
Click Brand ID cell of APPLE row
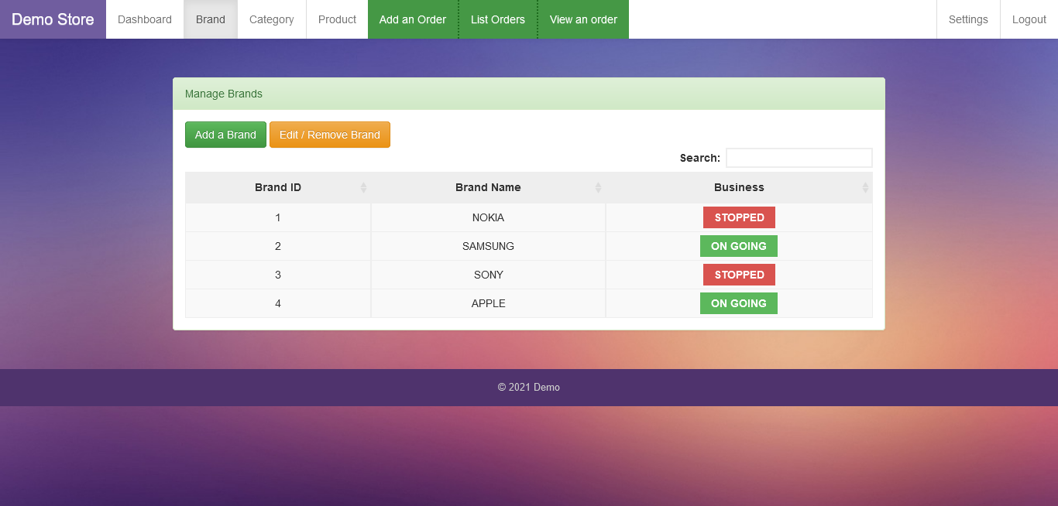278,303
